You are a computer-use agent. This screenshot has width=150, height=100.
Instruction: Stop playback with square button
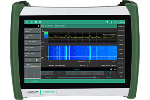pos(110,73)
